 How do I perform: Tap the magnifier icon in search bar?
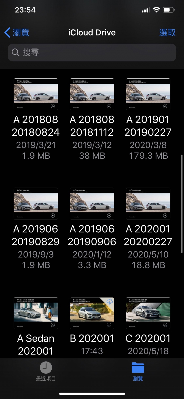[16, 52]
